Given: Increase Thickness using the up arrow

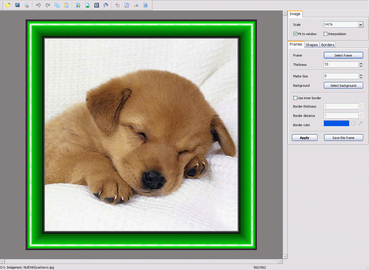Looking at the screenshot, I should click(361, 63).
